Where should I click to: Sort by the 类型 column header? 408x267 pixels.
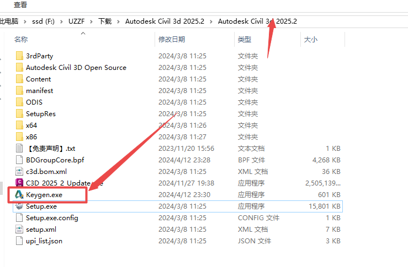245,40
